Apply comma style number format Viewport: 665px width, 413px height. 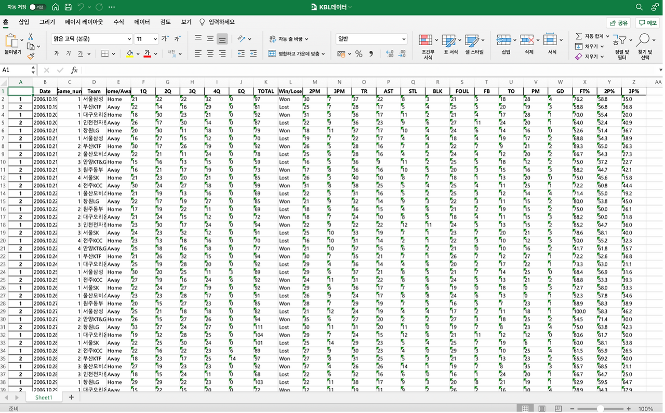click(x=371, y=54)
